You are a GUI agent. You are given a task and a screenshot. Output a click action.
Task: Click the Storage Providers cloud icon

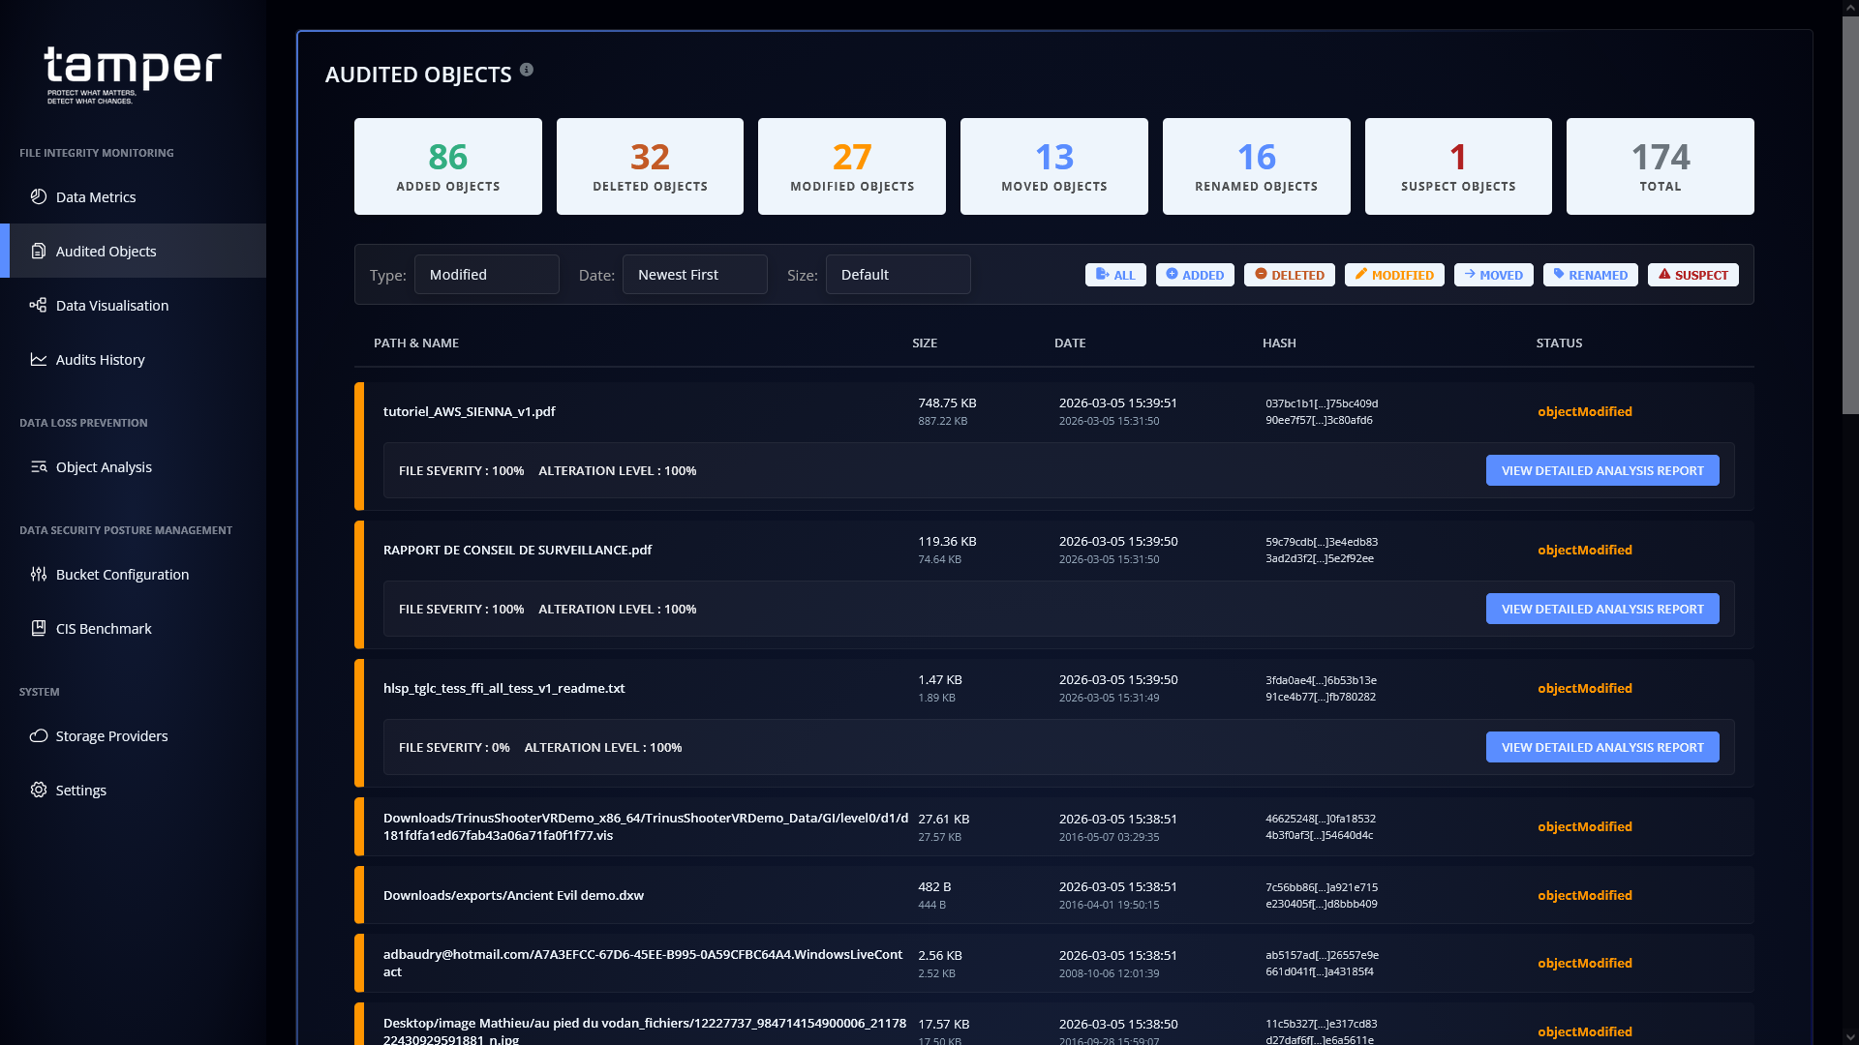39,735
